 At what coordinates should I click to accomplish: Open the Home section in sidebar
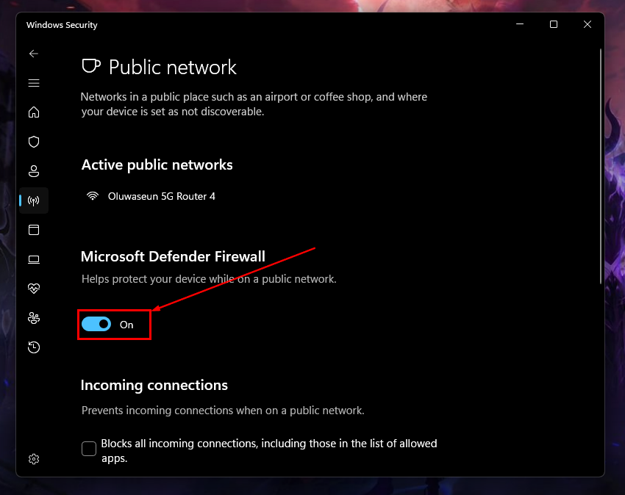(34, 112)
